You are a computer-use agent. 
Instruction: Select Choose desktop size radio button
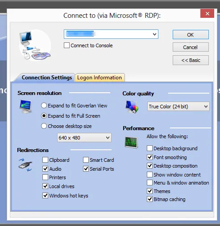[x=44, y=126]
